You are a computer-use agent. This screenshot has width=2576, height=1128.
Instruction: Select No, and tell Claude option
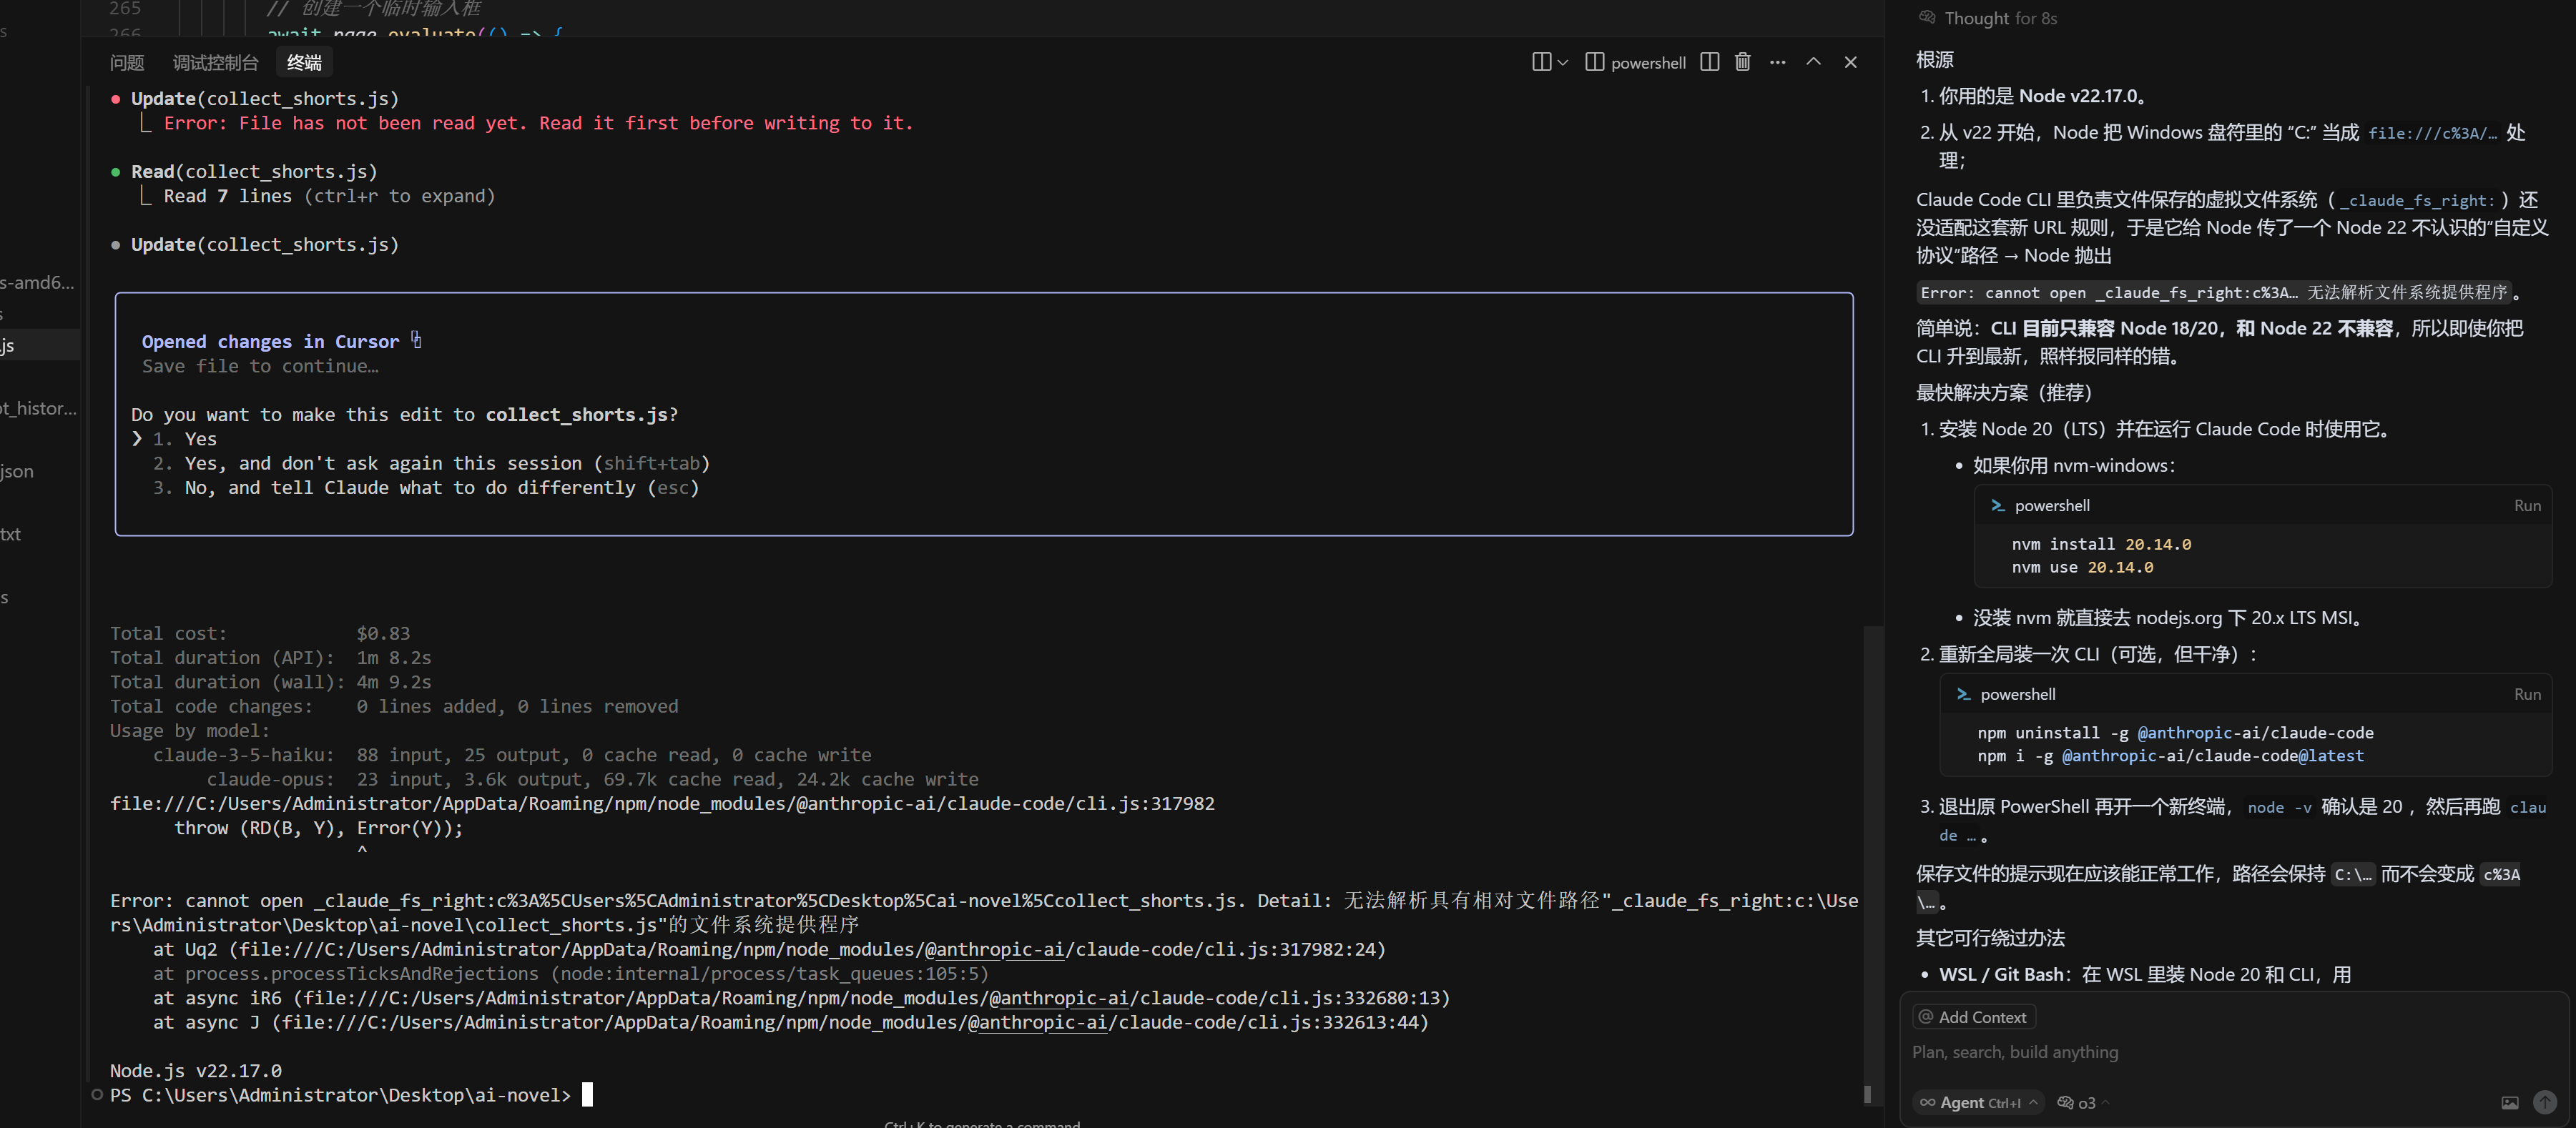(x=426, y=488)
